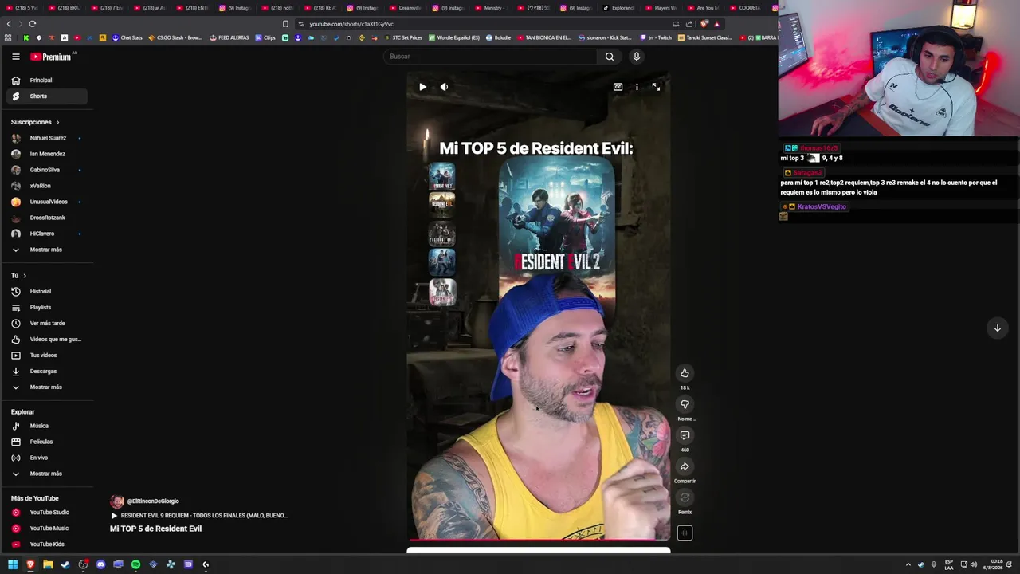The height and width of the screenshot is (574, 1020).
Task: Share the Short via Compartir
Action: (685, 466)
